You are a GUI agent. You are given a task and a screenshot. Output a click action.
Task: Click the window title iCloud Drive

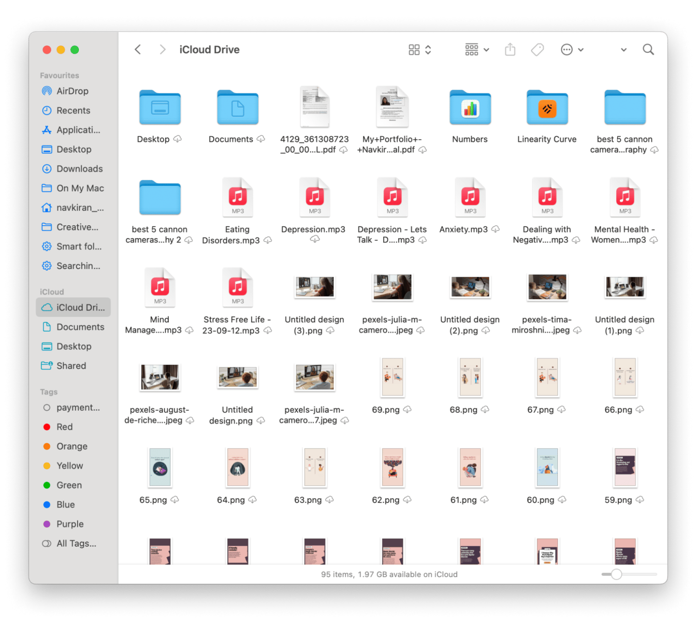[209, 49]
